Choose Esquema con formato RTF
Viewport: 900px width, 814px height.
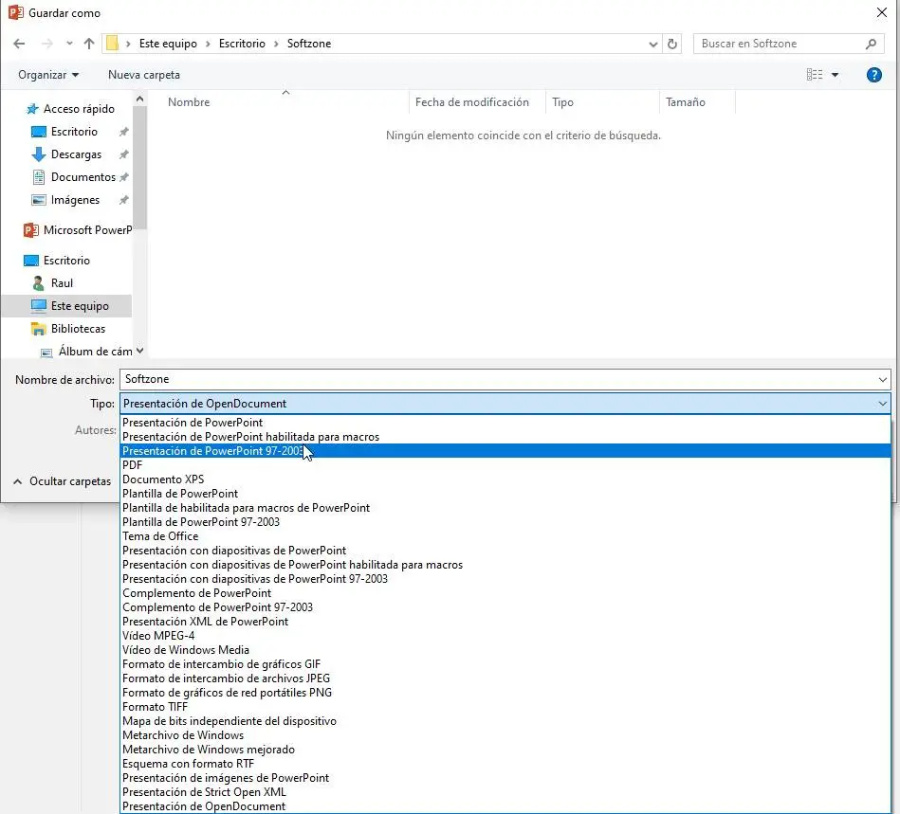pyautogui.click(x=505, y=764)
